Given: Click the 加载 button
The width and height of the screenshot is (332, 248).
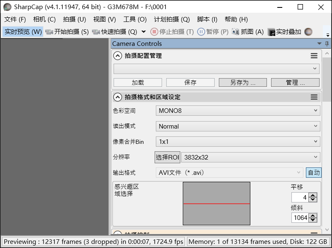Looking at the screenshot, I should [x=138, y=83].
